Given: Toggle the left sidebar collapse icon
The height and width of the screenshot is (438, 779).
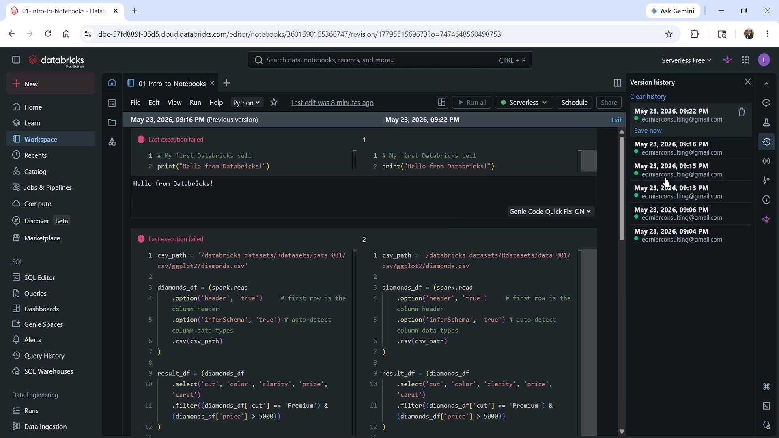Looking at the screenshot, I should [16, 60].
